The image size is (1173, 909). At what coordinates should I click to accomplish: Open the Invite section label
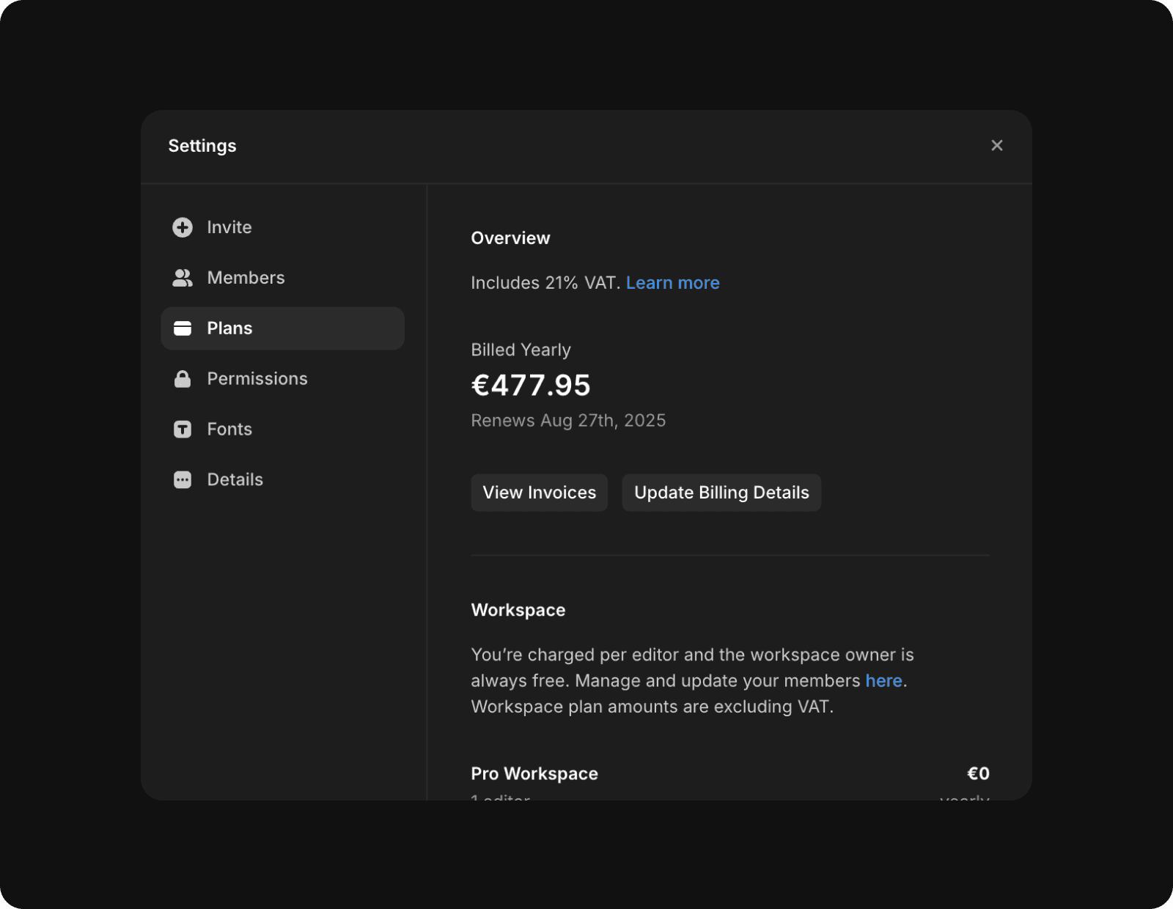[x=229, y=227]
